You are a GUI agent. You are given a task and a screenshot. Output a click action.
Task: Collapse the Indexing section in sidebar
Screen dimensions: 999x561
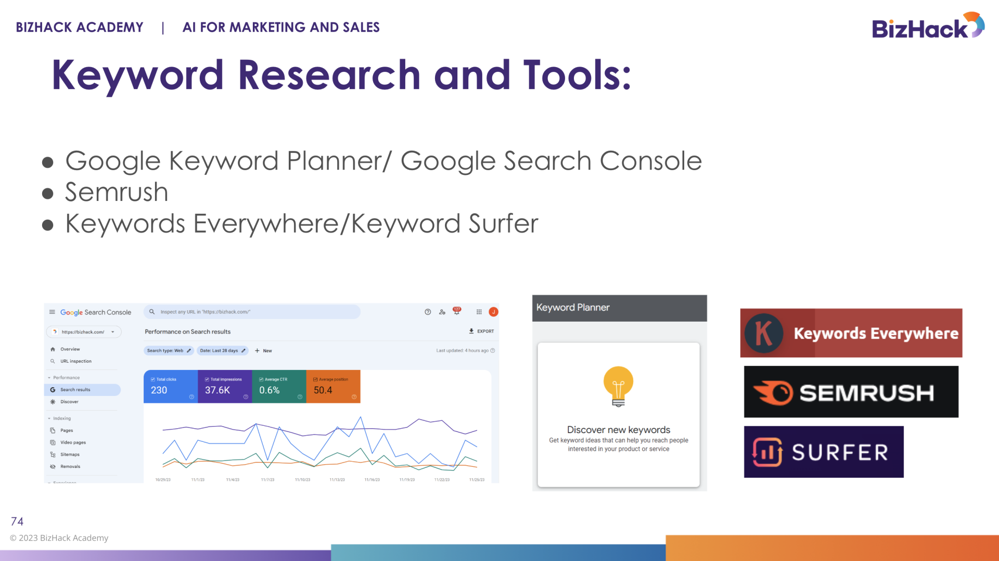[x=49, y=418]
